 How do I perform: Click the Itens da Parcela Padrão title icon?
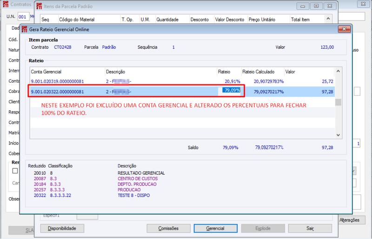(39, 6)
